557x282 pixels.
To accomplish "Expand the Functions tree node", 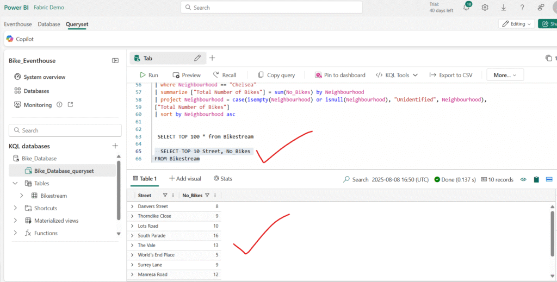I will coord(15,233).
